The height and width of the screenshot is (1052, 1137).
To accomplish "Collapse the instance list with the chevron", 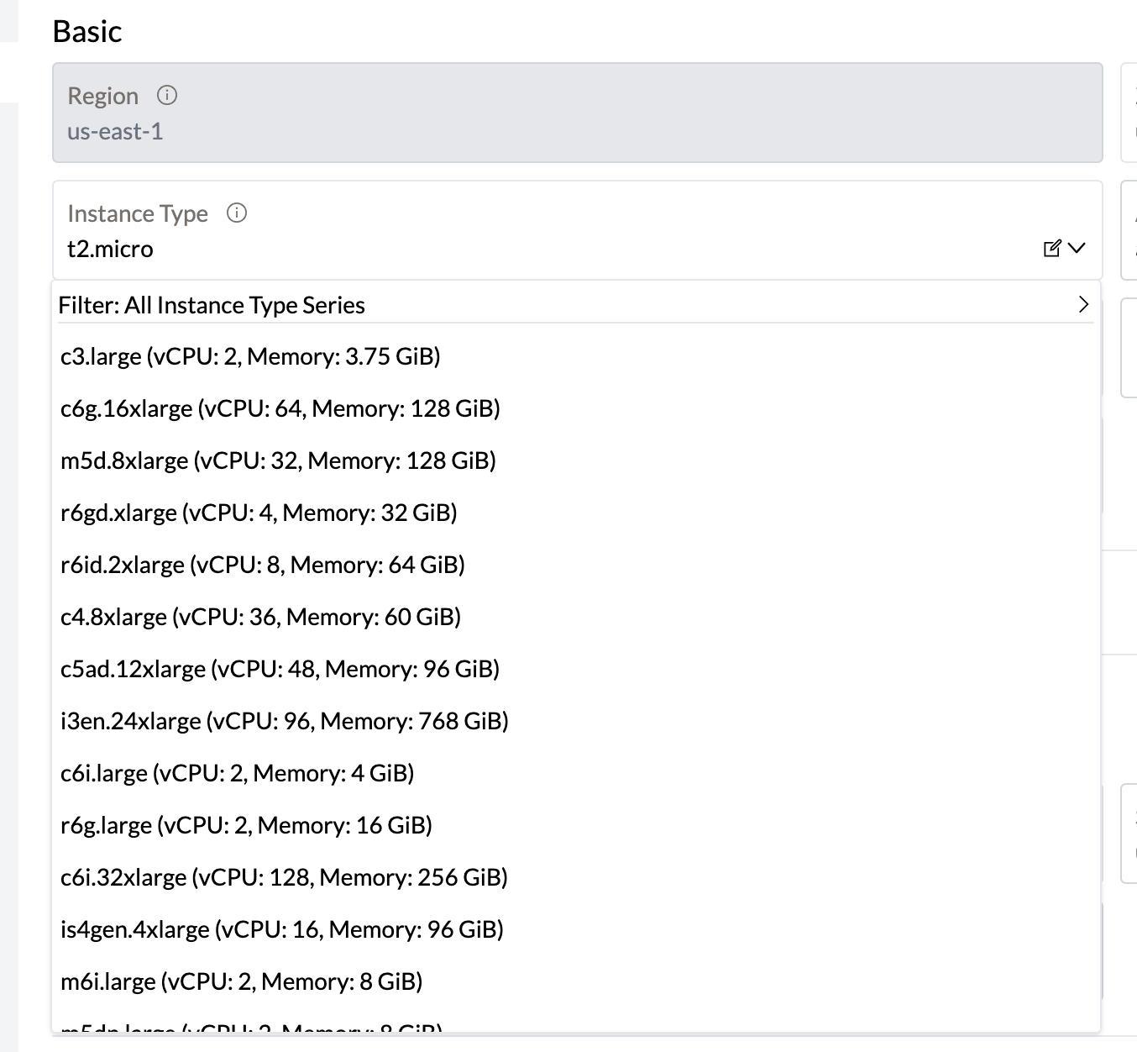I will (1077, 248).
